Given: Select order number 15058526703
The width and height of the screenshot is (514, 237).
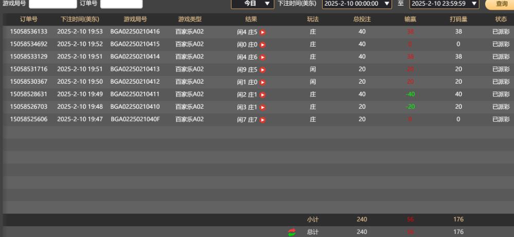Looking at the screenshot, I should pos(28,107).
